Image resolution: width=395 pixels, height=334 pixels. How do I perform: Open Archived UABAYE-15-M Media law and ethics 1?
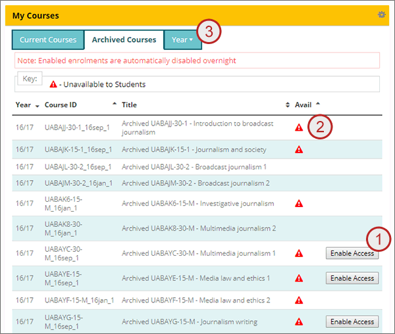196,278
